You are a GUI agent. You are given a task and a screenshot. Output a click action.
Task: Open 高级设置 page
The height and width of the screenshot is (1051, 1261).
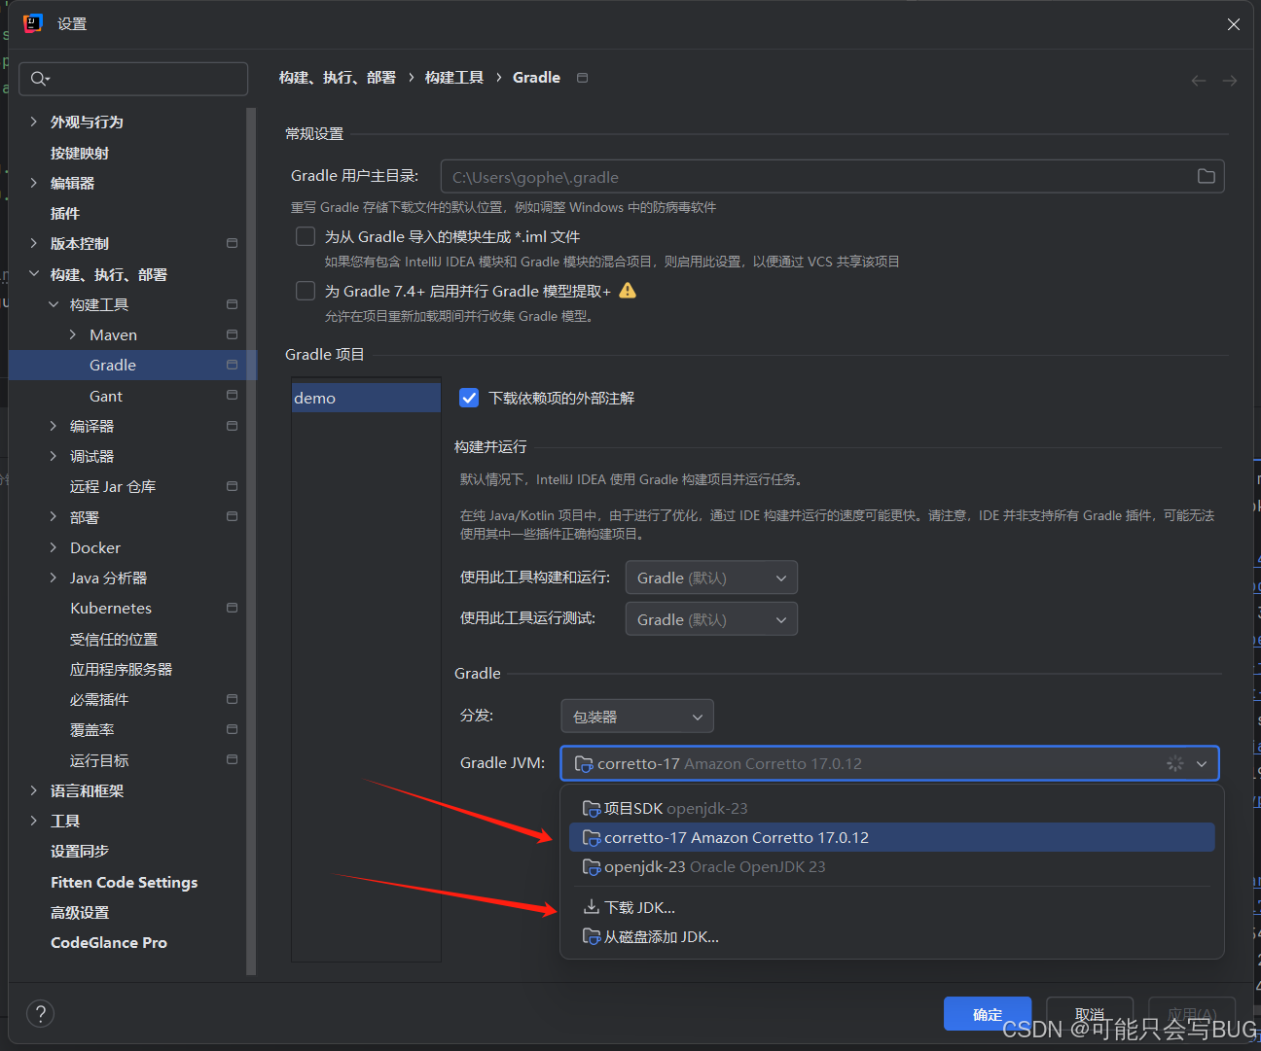pos(80,912)
